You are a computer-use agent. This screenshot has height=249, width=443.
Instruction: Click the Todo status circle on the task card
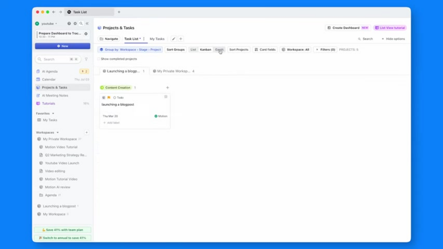pos(115,98)
